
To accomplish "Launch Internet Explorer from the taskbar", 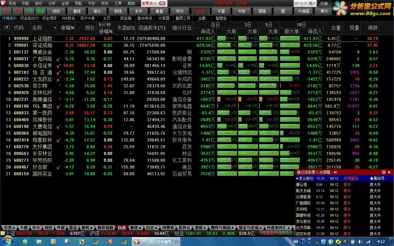I will [25, 241].
